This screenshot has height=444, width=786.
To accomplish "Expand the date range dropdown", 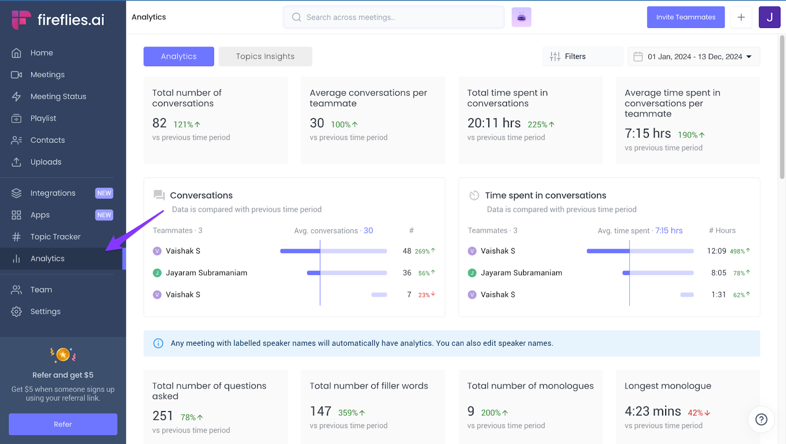I will tap(694, 56).
